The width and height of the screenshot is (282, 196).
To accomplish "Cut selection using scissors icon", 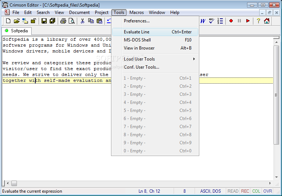I will click(82, 21).
